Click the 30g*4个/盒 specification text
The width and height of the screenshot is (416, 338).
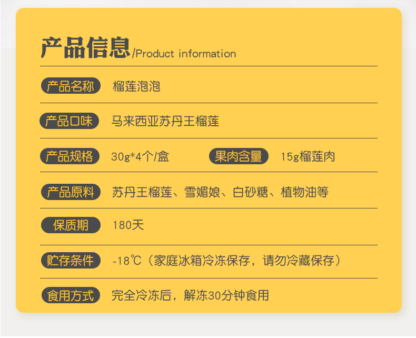tap(140, 156)
